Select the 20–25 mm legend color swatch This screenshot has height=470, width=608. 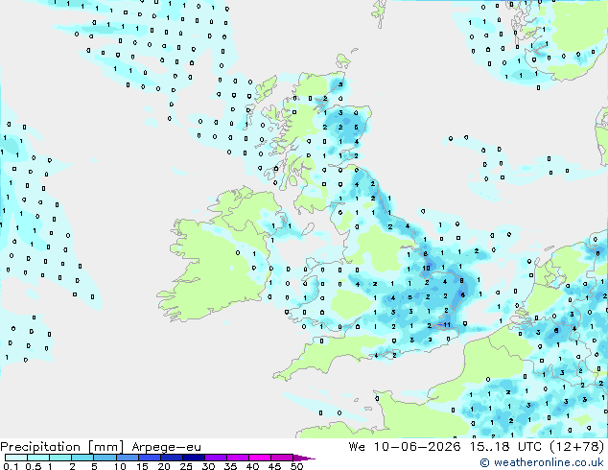click(171, 458)
